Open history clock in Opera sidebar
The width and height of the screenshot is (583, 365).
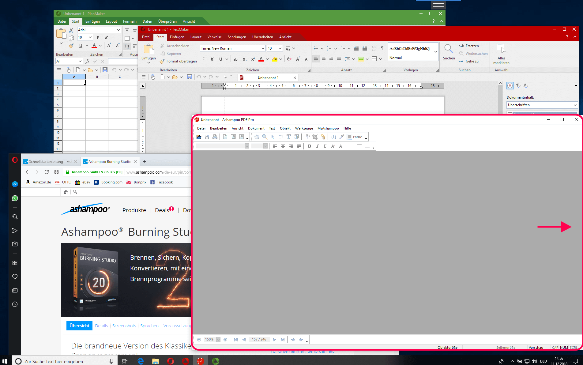coord(15,304)
